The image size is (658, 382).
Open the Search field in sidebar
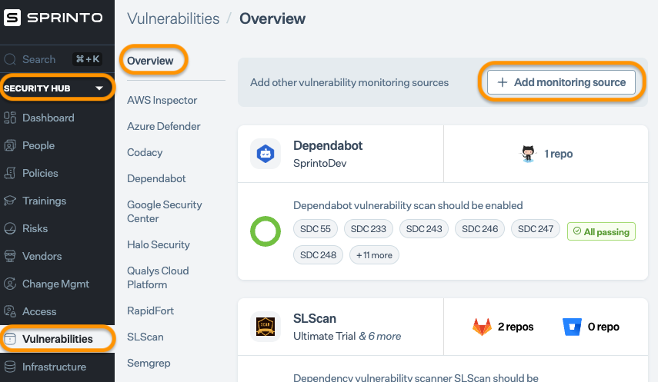click(x=53, y=59)
